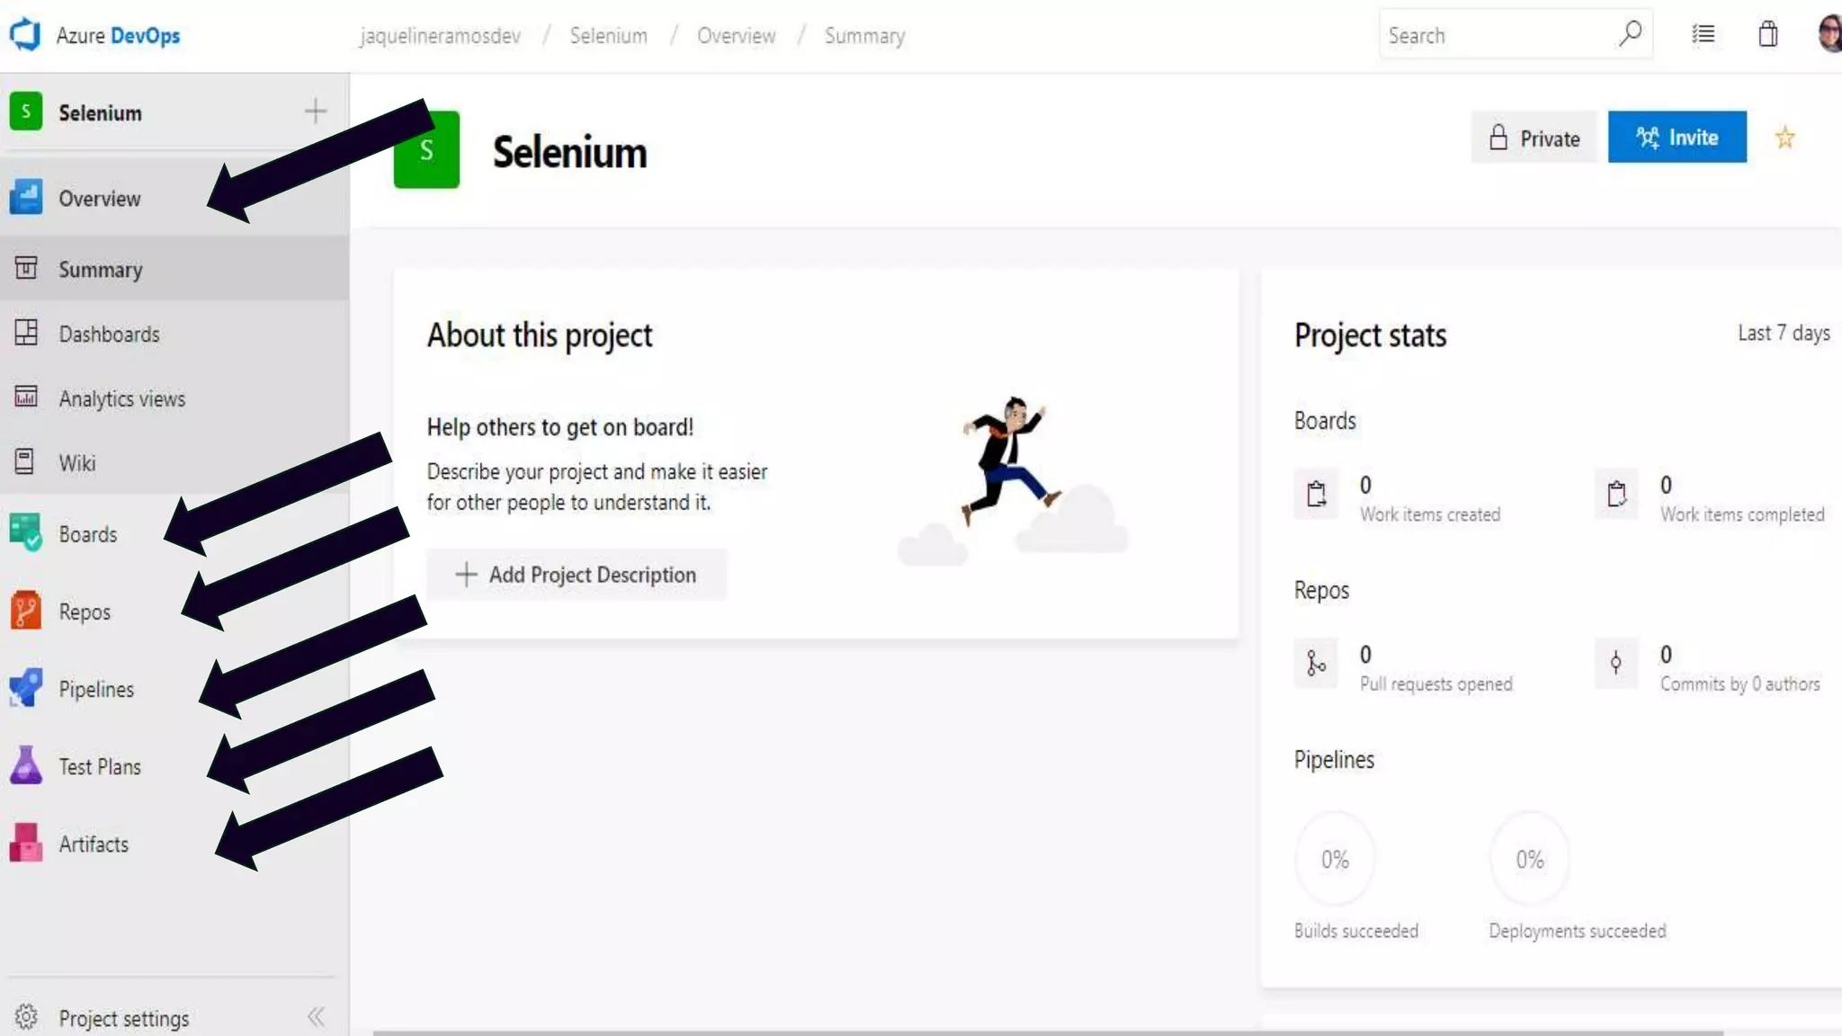The height and width of the screenshot is (1036, 1842).
Task: Click the blue Invite button
Action: (1677, 137)
